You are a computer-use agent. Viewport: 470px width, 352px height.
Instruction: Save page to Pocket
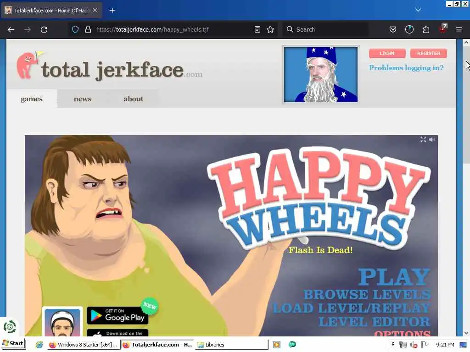tap(393, 29)
